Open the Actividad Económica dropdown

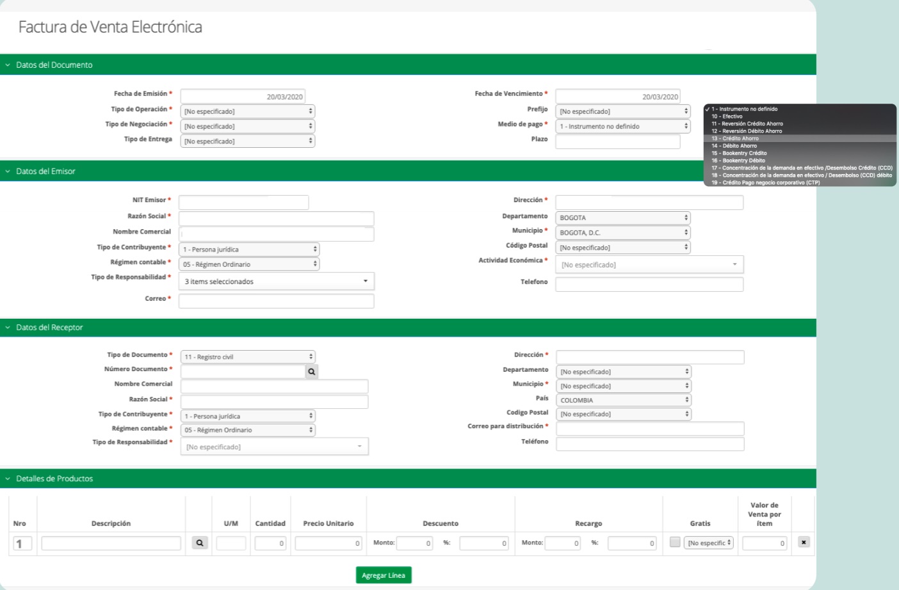click(649, 264)
